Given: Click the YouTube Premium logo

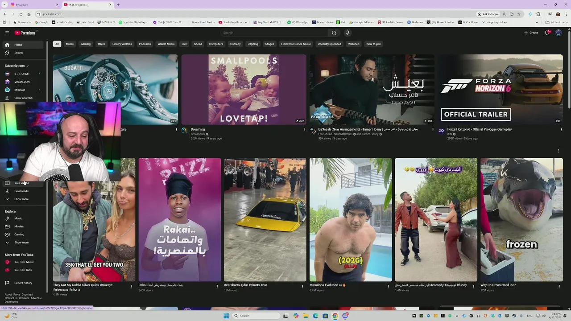Looking at the screenshot, I should point(25,33).
